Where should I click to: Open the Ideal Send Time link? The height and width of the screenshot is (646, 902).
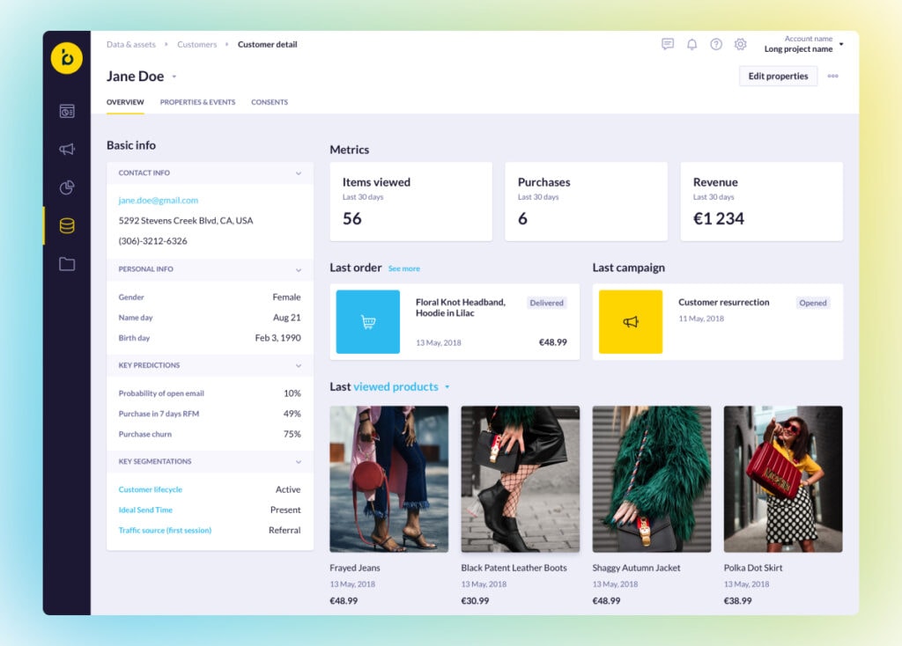145,510
